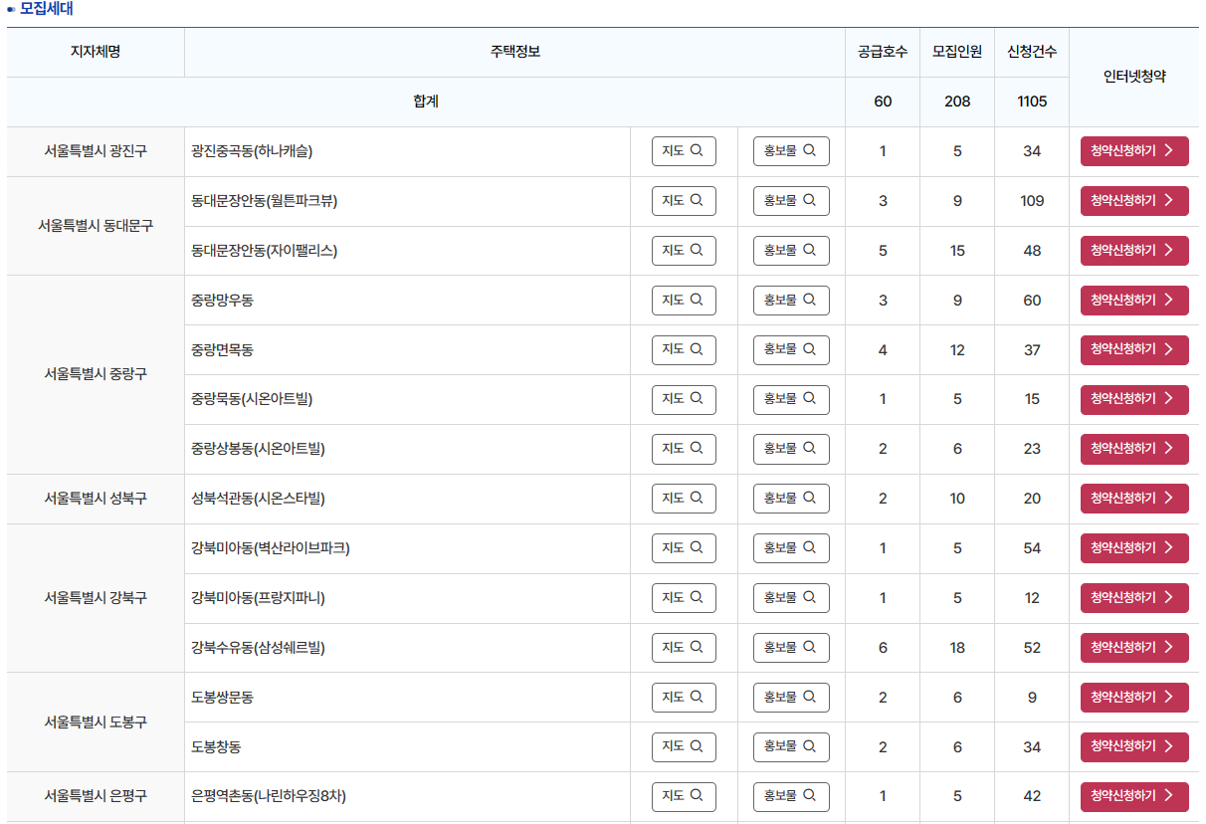The image size is (1206, 824).
Task: Click the 인터넷청약 column header
Action: tap(1134, 77)
